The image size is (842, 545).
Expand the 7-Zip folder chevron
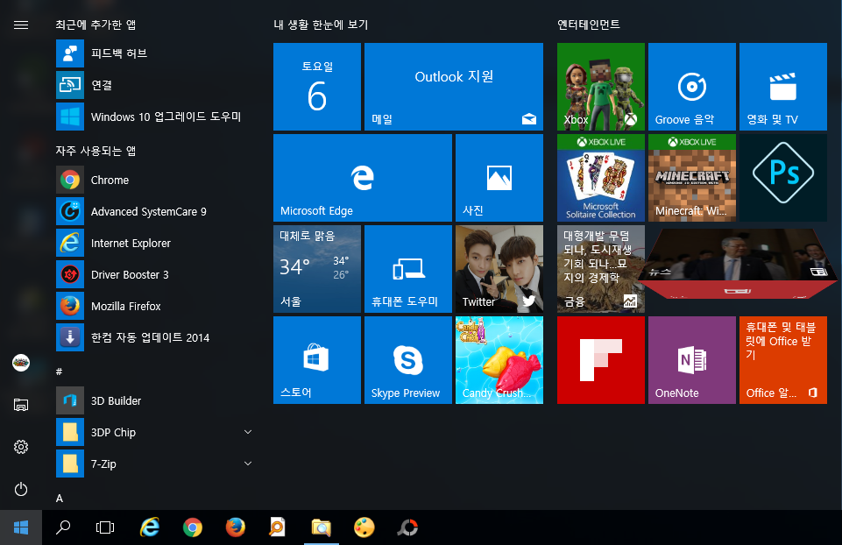point(248,464)
